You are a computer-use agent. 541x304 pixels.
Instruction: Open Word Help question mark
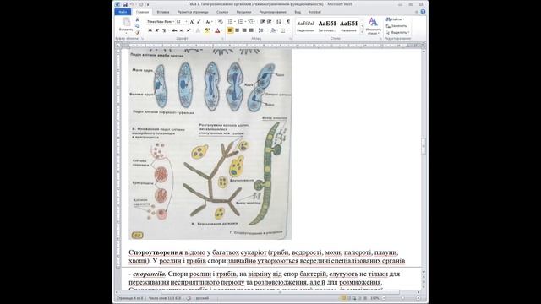[423, 12]
